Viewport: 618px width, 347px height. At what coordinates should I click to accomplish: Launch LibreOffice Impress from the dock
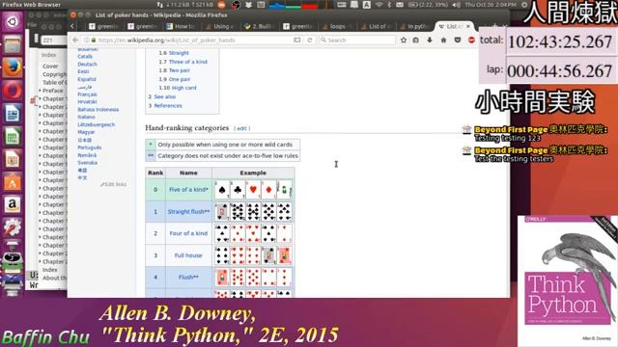tap(13, 159)
